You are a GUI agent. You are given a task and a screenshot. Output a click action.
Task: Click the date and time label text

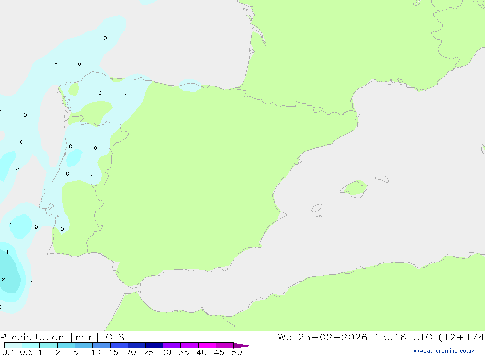tap(381, 337)
